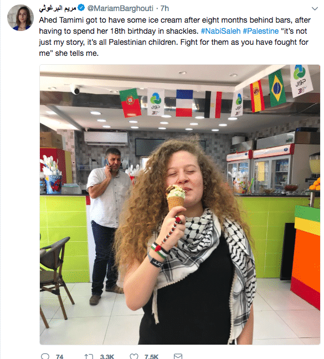Open the #NabiSaleh hashtag link
The width and height of the screenshot is (324, 359).
click(220, 31)
